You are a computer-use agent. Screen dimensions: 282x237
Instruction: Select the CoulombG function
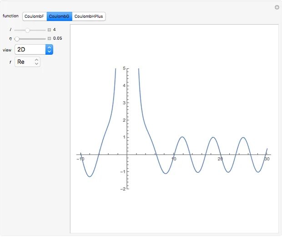pos(59,16)
